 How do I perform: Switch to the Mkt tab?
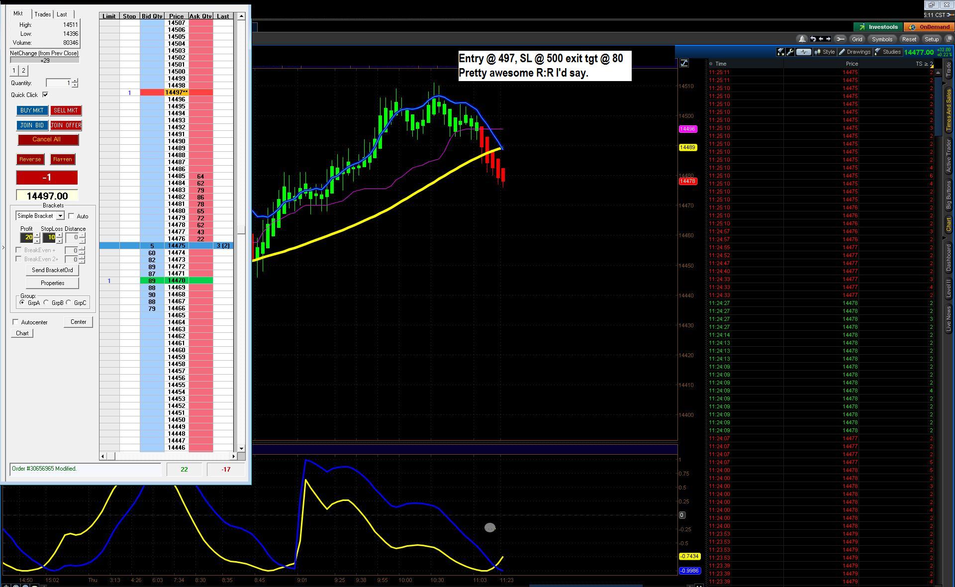point(19,14)
